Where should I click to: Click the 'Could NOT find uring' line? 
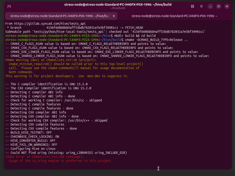point(66,153)
